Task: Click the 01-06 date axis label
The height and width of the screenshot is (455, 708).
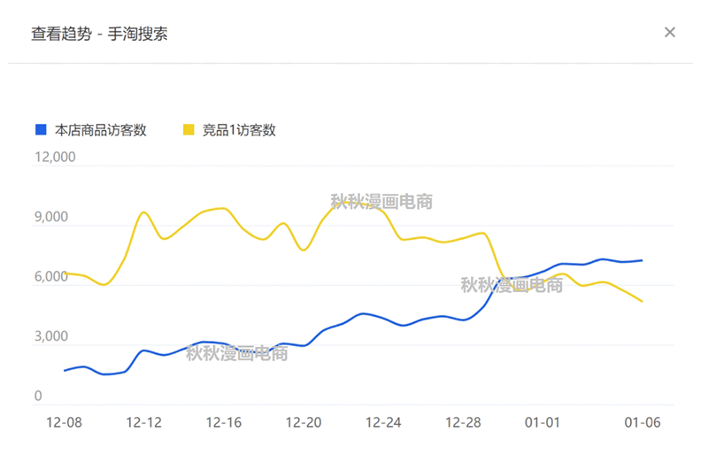Action: 643,423
